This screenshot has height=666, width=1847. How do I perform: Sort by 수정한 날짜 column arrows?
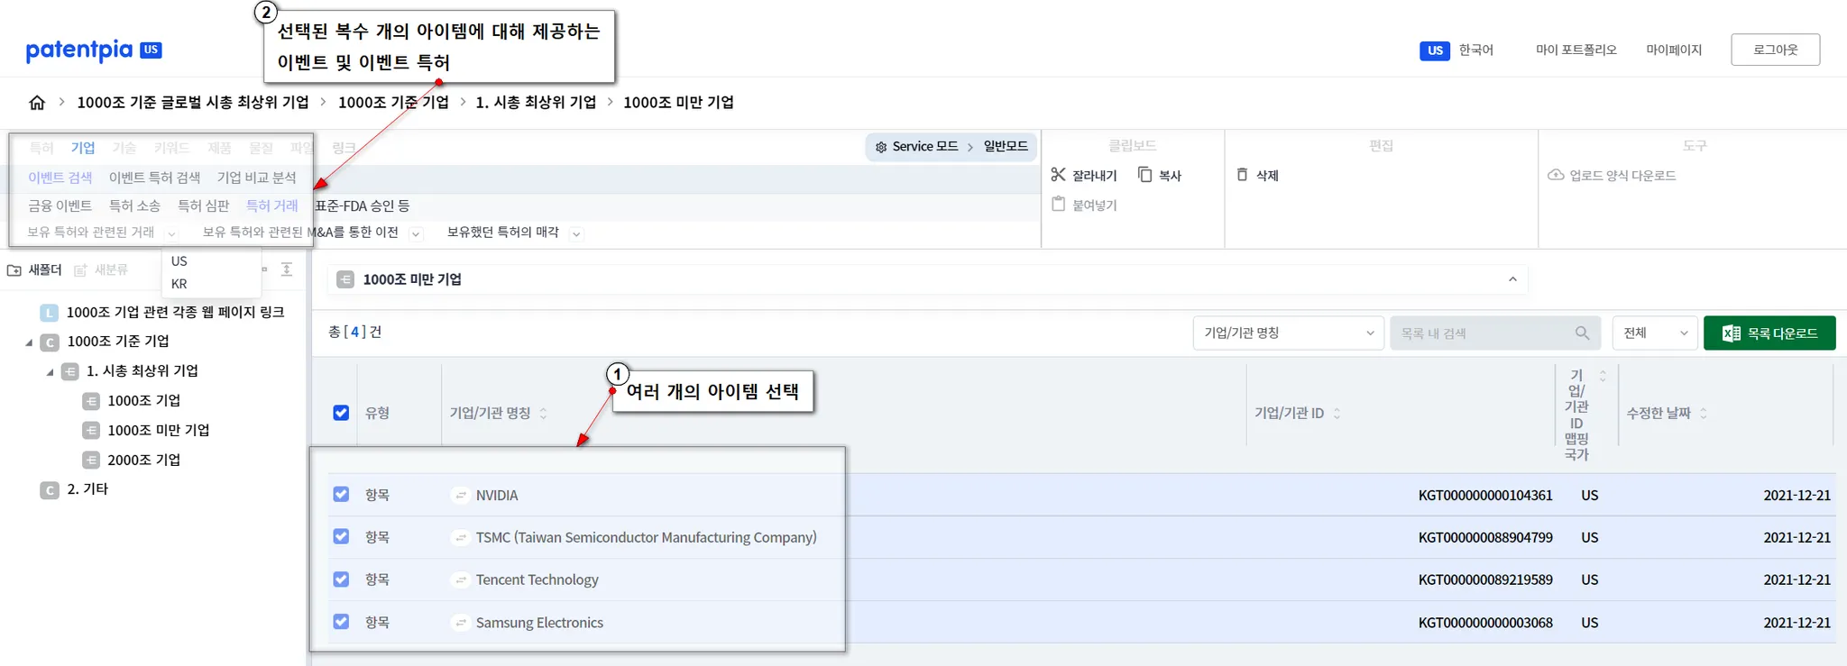(1704, 414)
